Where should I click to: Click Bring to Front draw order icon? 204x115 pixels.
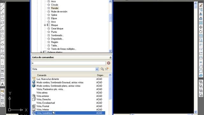tap(201, 82)
